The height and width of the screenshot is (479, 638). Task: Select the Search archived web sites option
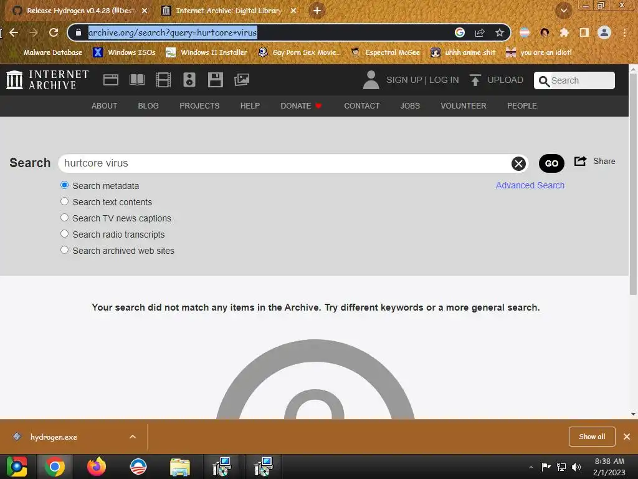[64, 250]
